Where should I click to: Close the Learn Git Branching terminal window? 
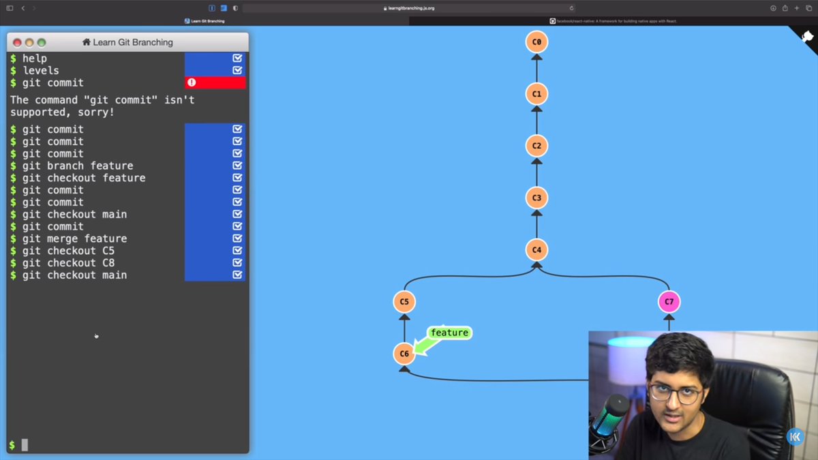[17, 42]
